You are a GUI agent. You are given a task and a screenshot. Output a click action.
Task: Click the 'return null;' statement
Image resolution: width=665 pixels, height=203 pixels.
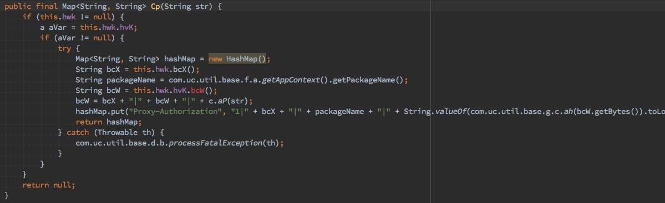click(x=49, y=185)
